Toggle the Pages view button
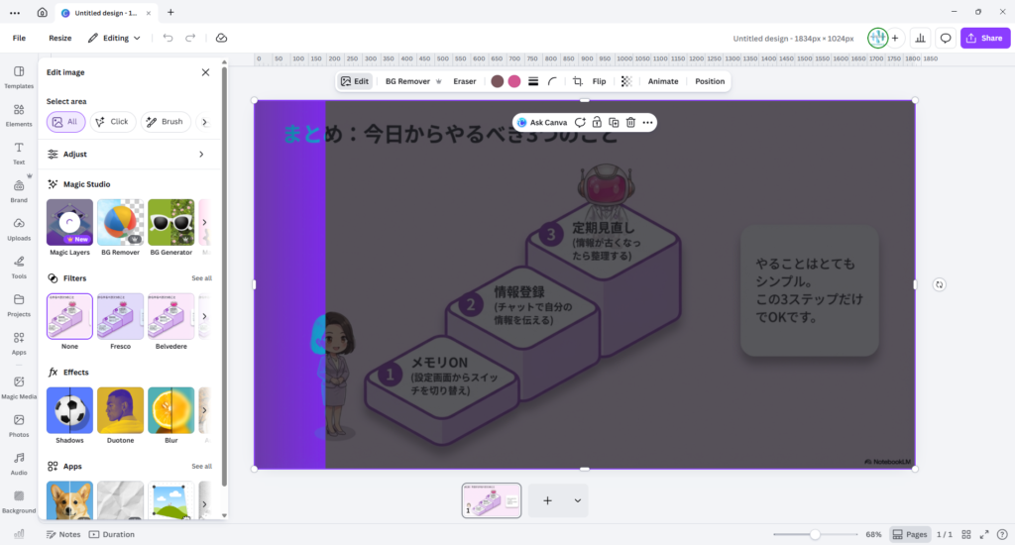Image resolution: width=1015 pixels, height=545 pixels. point(910,534)
